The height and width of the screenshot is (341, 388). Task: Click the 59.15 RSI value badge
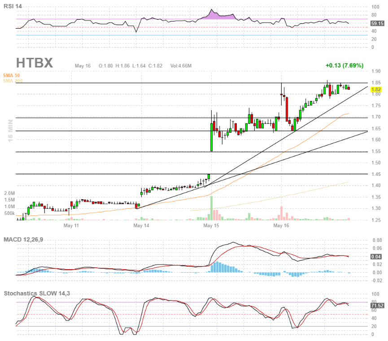click(378, 24)
